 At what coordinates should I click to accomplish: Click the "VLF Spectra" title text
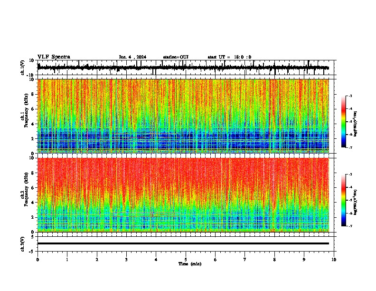(x=54, y=57)
